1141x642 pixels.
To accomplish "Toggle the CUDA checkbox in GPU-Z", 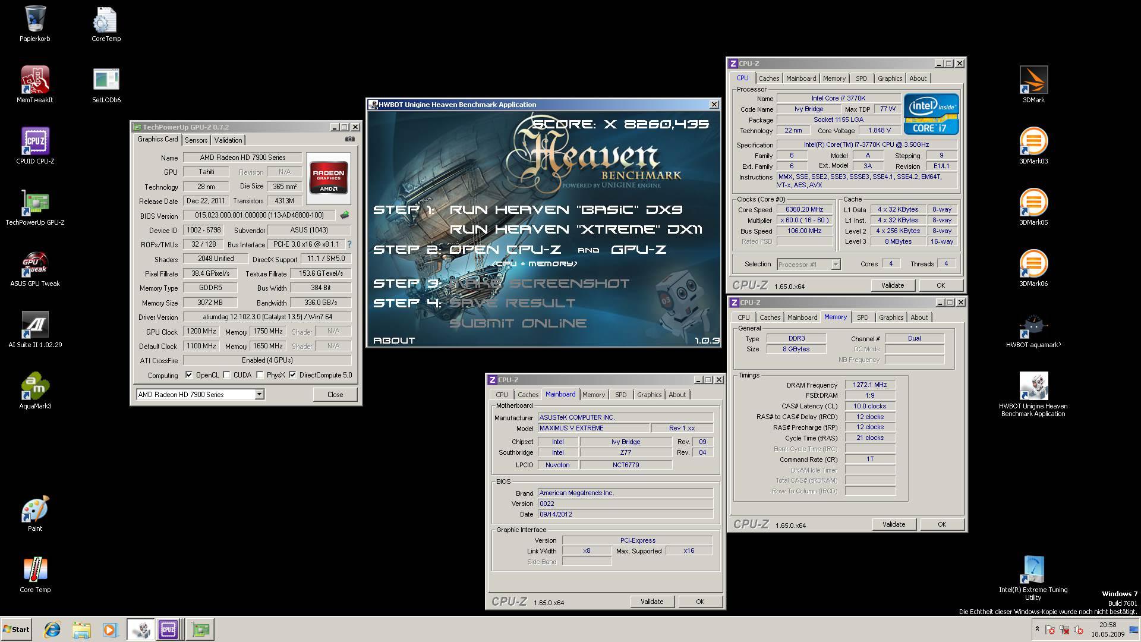I will coord(226,375).
